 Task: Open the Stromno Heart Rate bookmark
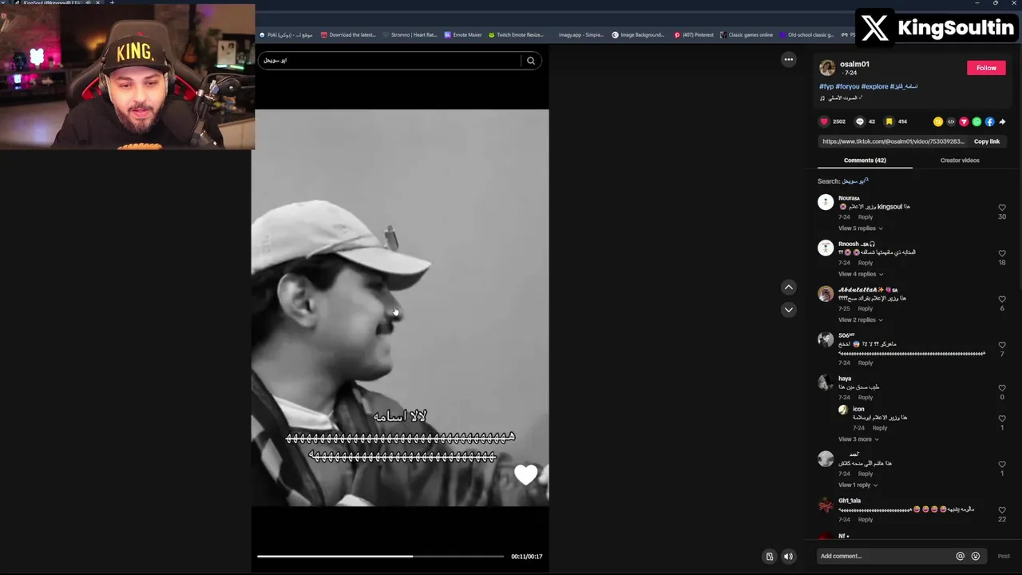[410, 35]
